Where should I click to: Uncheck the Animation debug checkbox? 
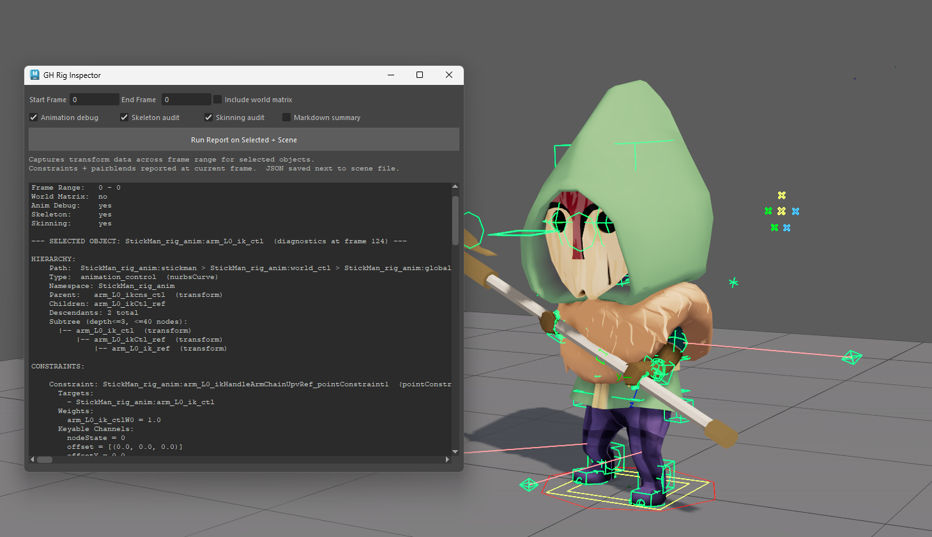point(33,117)
